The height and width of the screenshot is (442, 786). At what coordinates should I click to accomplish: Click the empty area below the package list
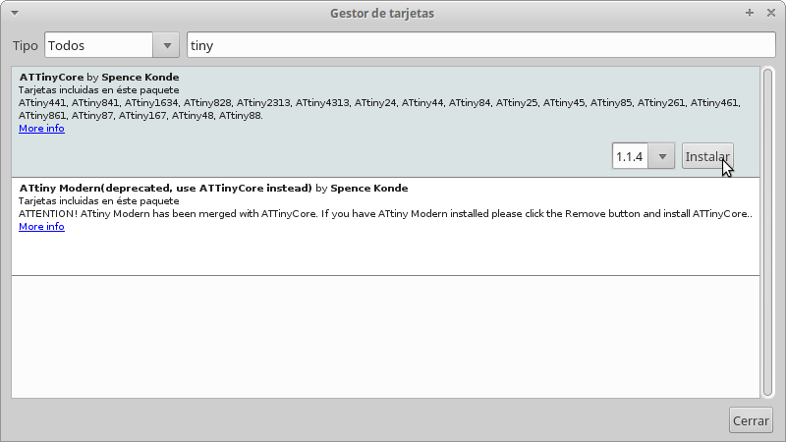click(385, 336)
